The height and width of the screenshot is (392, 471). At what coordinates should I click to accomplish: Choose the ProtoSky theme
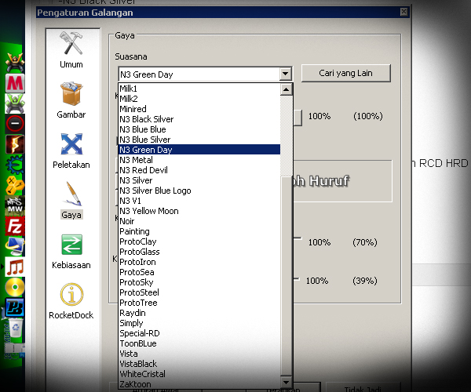coord(199,282)
